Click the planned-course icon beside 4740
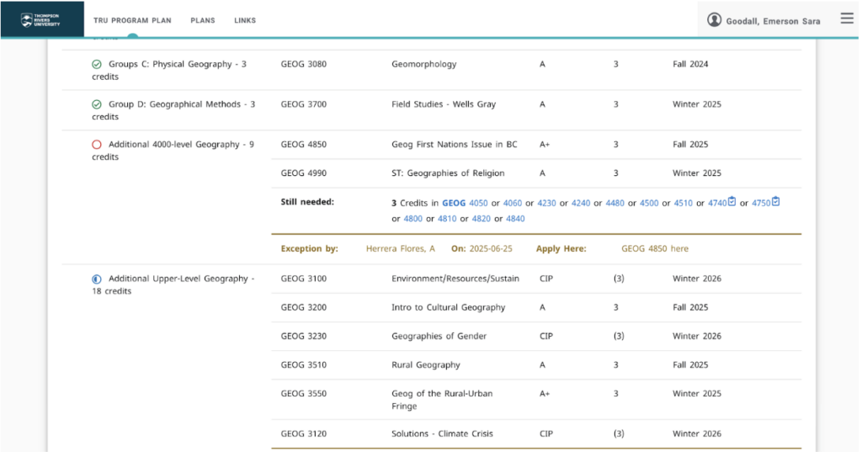862x452 pixels. point(732,202)
